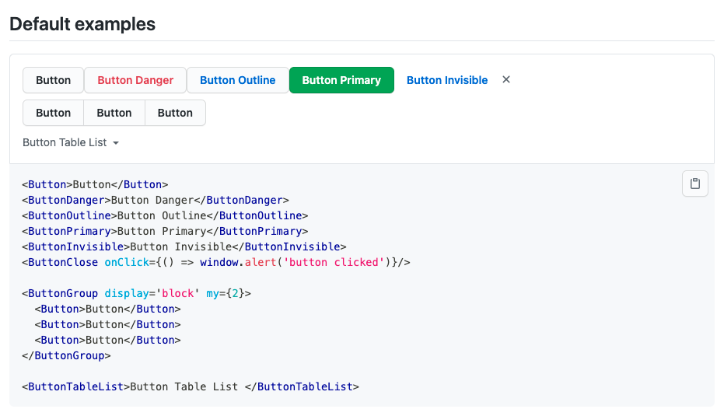
Task: Select the Button Invisible link-style button
Action: coord(447,80)
